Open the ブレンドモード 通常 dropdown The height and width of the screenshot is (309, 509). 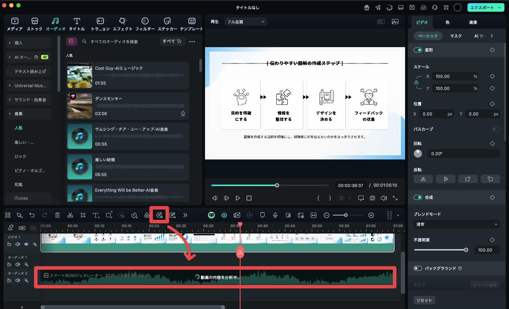(457, 224)
